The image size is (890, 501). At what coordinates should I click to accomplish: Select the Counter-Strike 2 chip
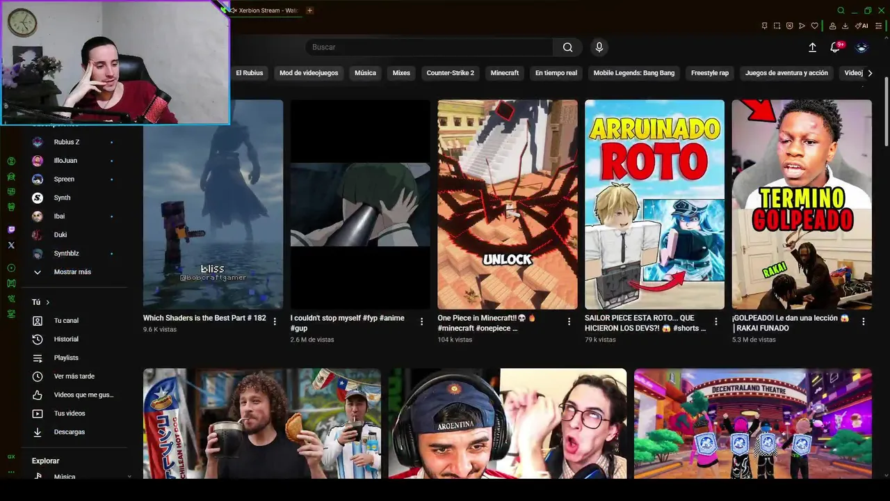coord(451,73)
